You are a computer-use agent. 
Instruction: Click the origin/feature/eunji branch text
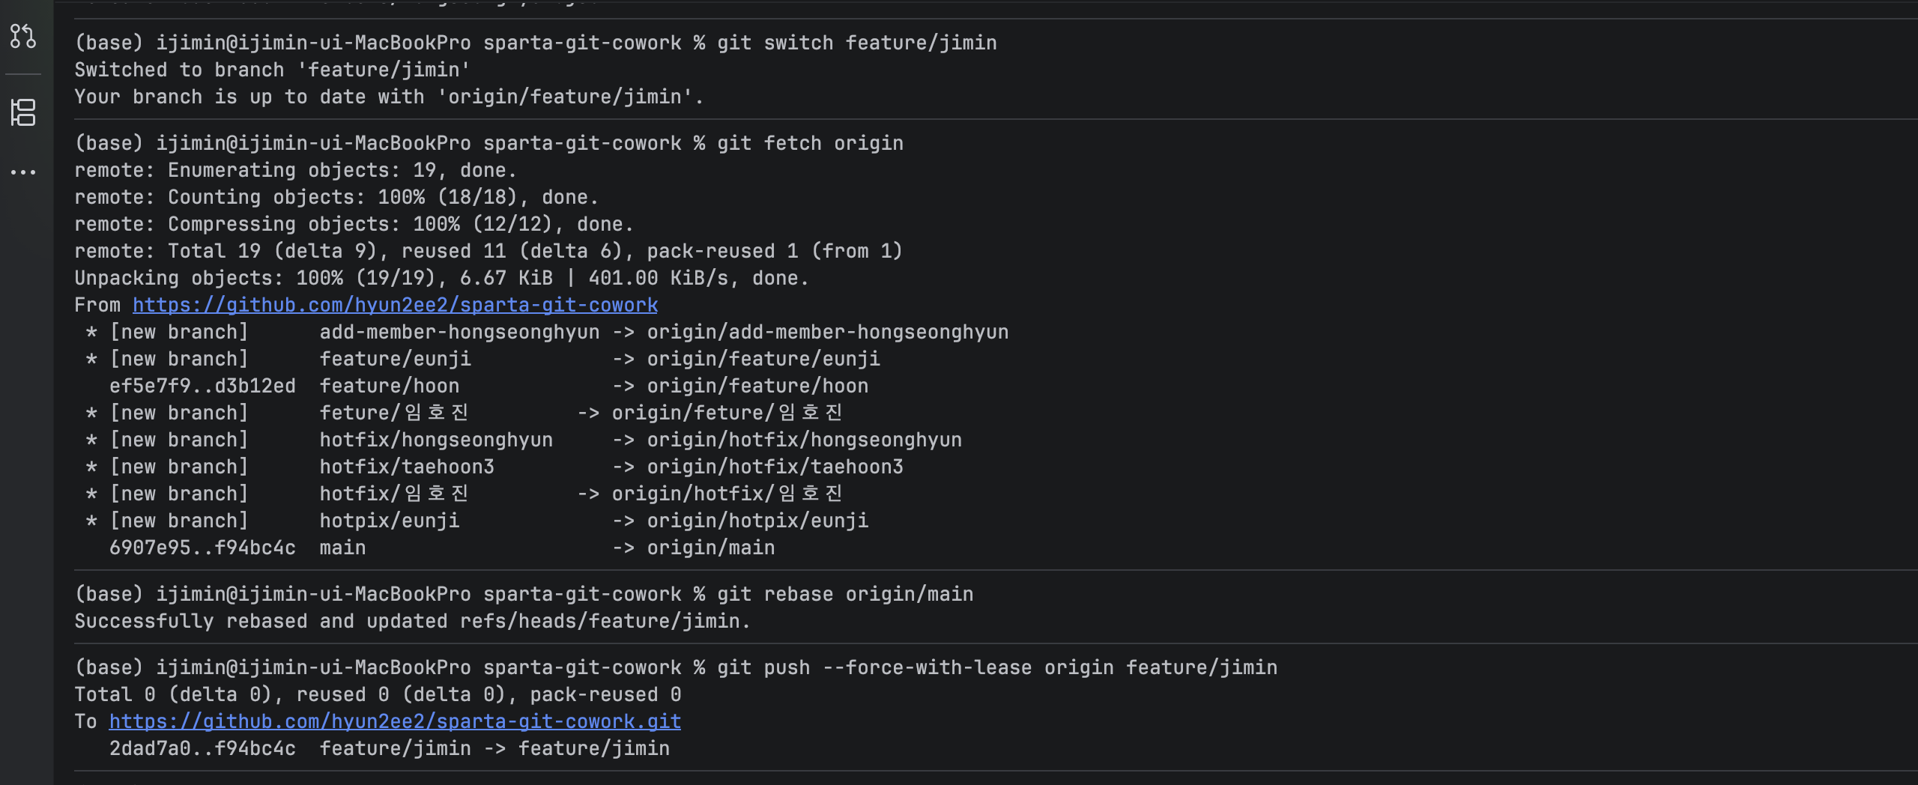[x=763, y=359]
